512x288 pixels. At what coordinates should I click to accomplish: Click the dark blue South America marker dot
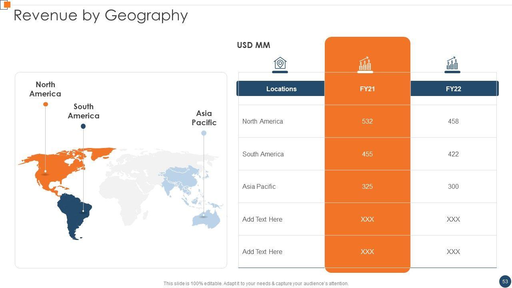pos(83,126)
